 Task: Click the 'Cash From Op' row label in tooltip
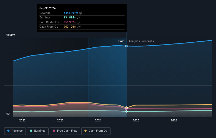point(49,27)
